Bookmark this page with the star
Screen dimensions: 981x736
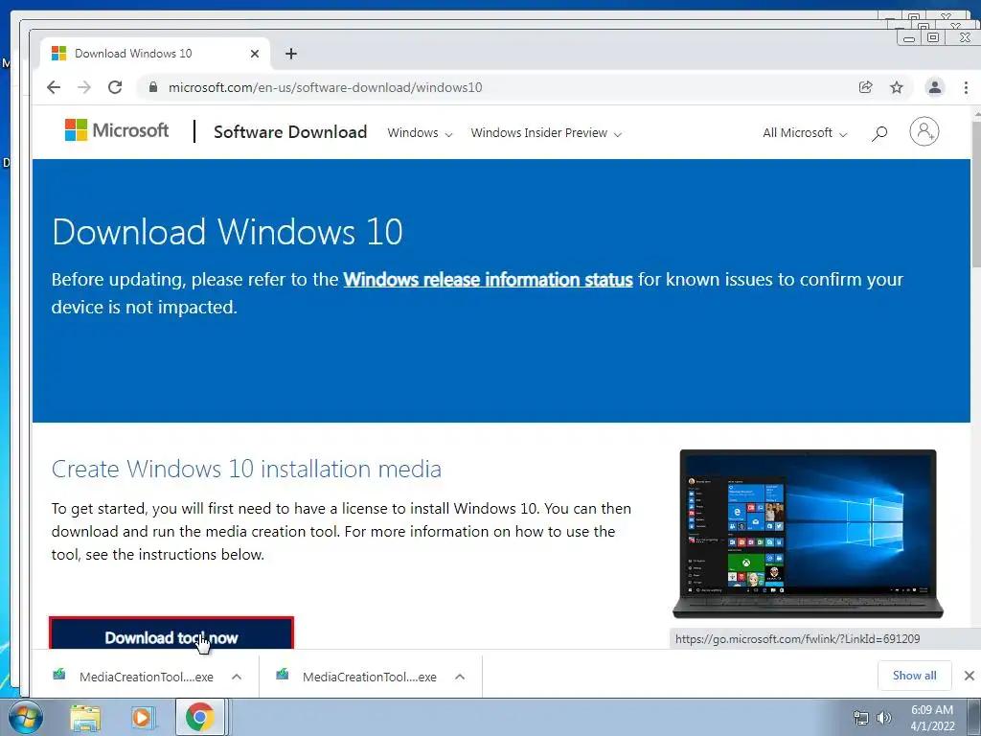point(897,87)
